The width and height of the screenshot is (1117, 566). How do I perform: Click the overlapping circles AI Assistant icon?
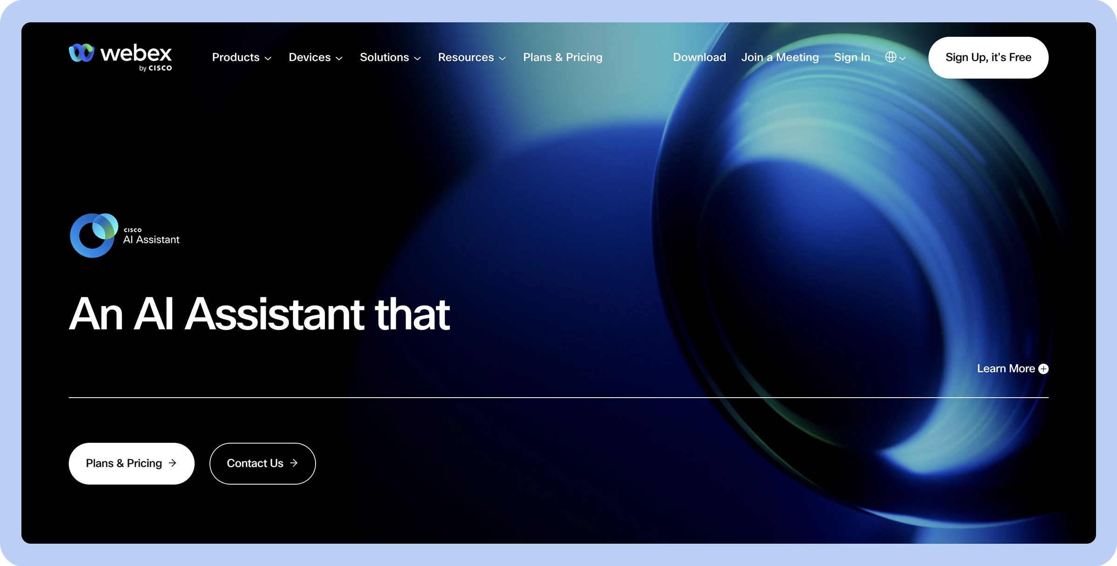(92, 236)
